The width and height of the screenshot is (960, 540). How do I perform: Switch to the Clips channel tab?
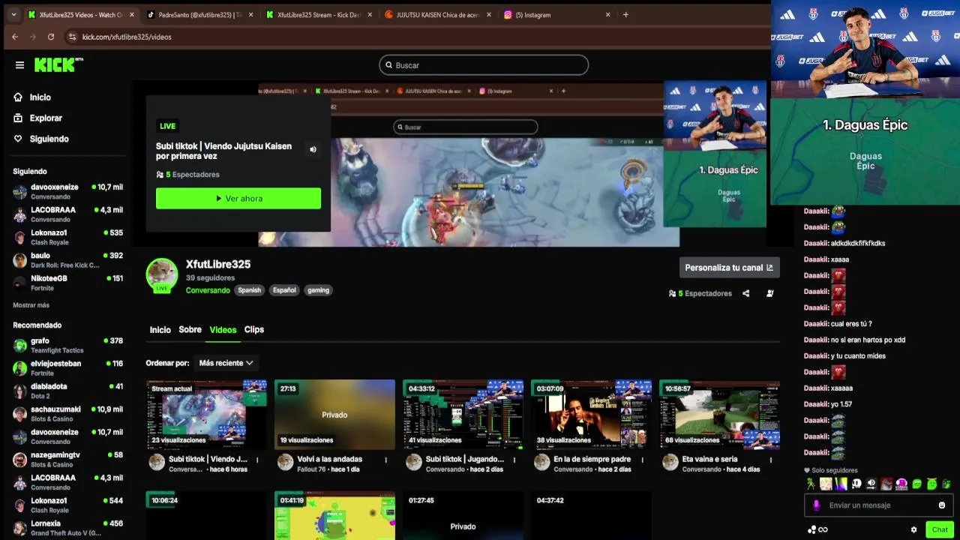tap(254, 330)
